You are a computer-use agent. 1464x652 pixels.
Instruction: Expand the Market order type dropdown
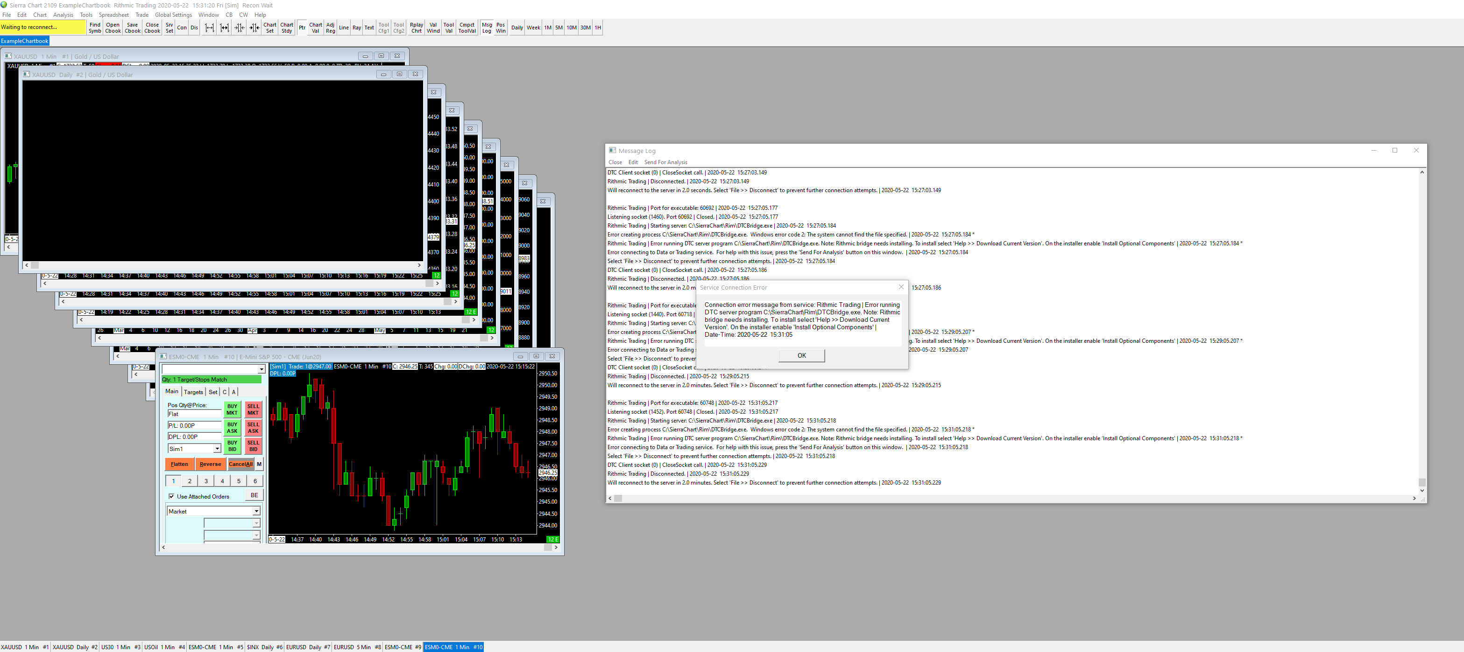256,512
